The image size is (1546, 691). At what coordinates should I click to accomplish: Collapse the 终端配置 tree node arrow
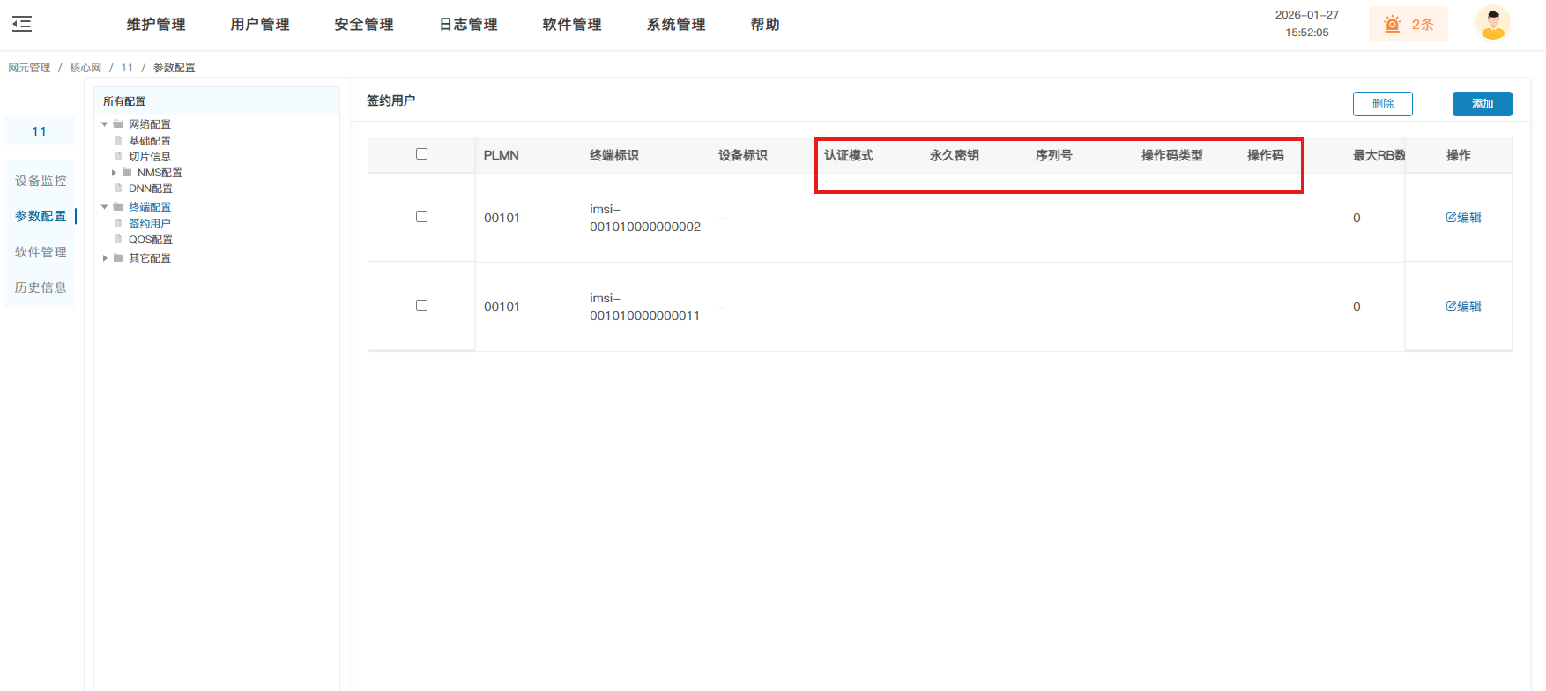tap(105, 207)
